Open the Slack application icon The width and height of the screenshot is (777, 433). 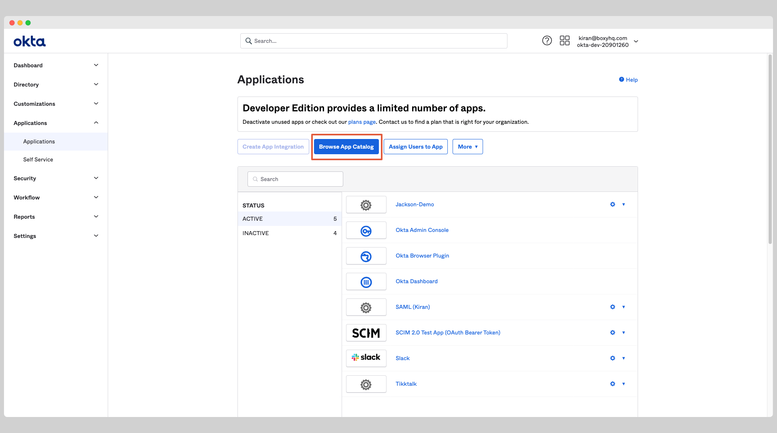366,358
